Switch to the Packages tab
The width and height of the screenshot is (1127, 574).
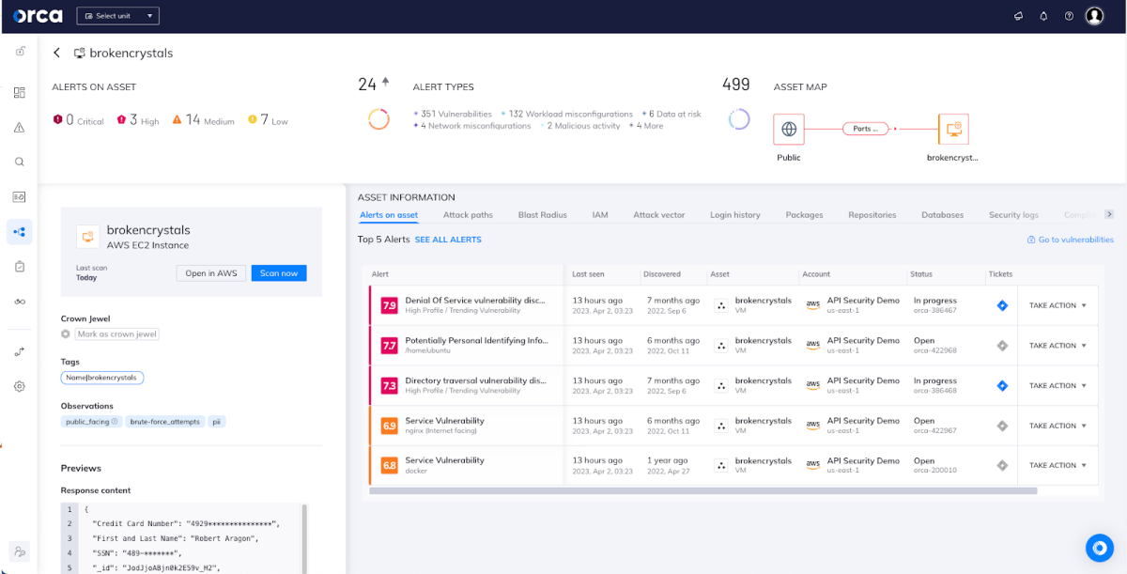click(x=804, y=215)
